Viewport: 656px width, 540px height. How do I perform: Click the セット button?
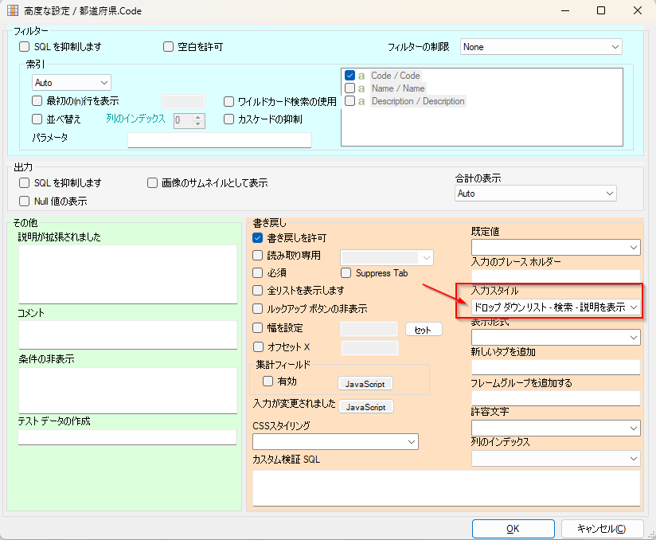(x=424, y=330)
